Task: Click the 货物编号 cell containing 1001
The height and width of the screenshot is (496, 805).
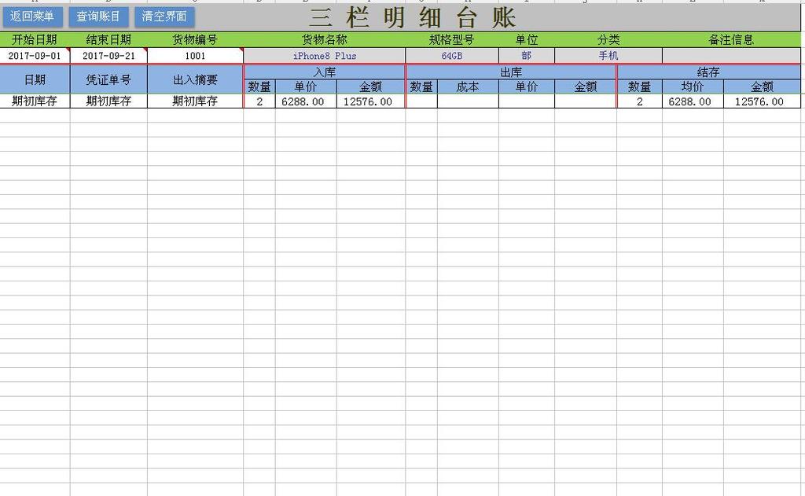Action: click(193, 55)
